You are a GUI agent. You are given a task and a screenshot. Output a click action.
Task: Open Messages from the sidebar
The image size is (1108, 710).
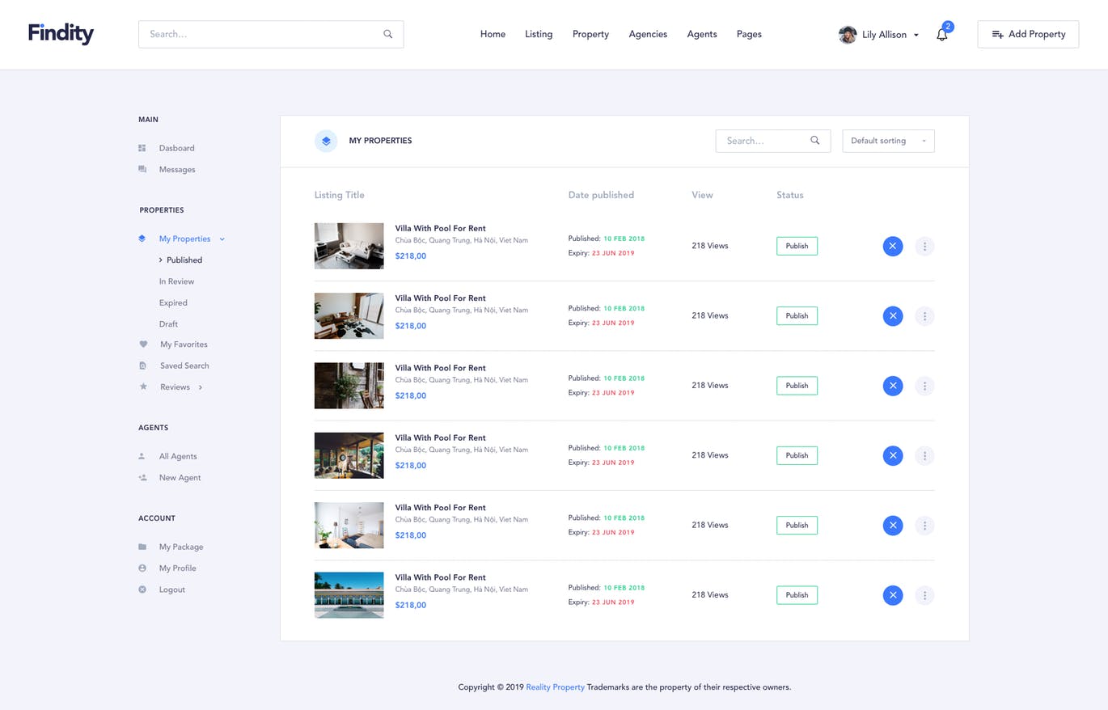tap(143, 168)
